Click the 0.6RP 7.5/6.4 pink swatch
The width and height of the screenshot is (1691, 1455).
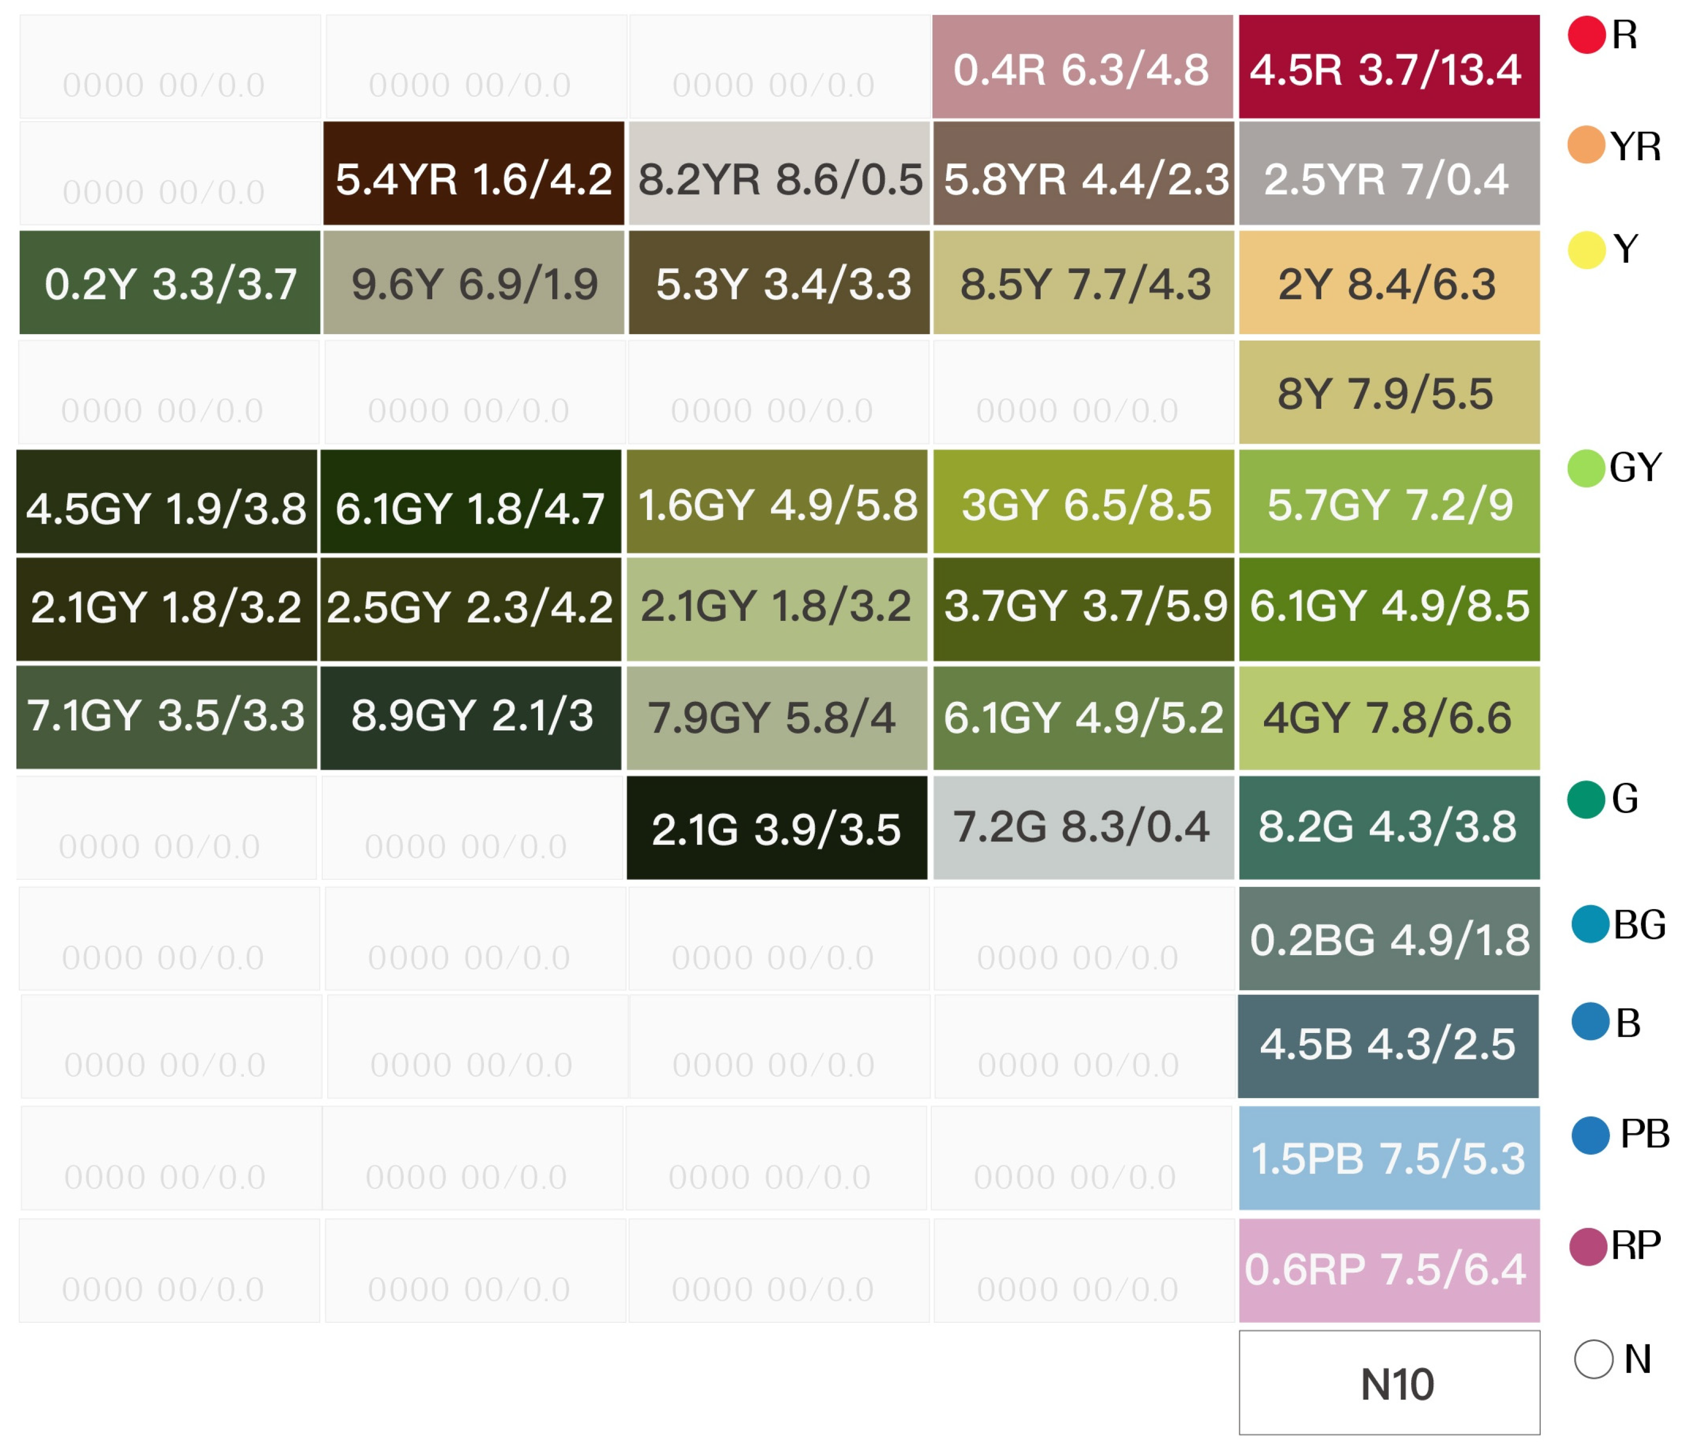1389,1270
